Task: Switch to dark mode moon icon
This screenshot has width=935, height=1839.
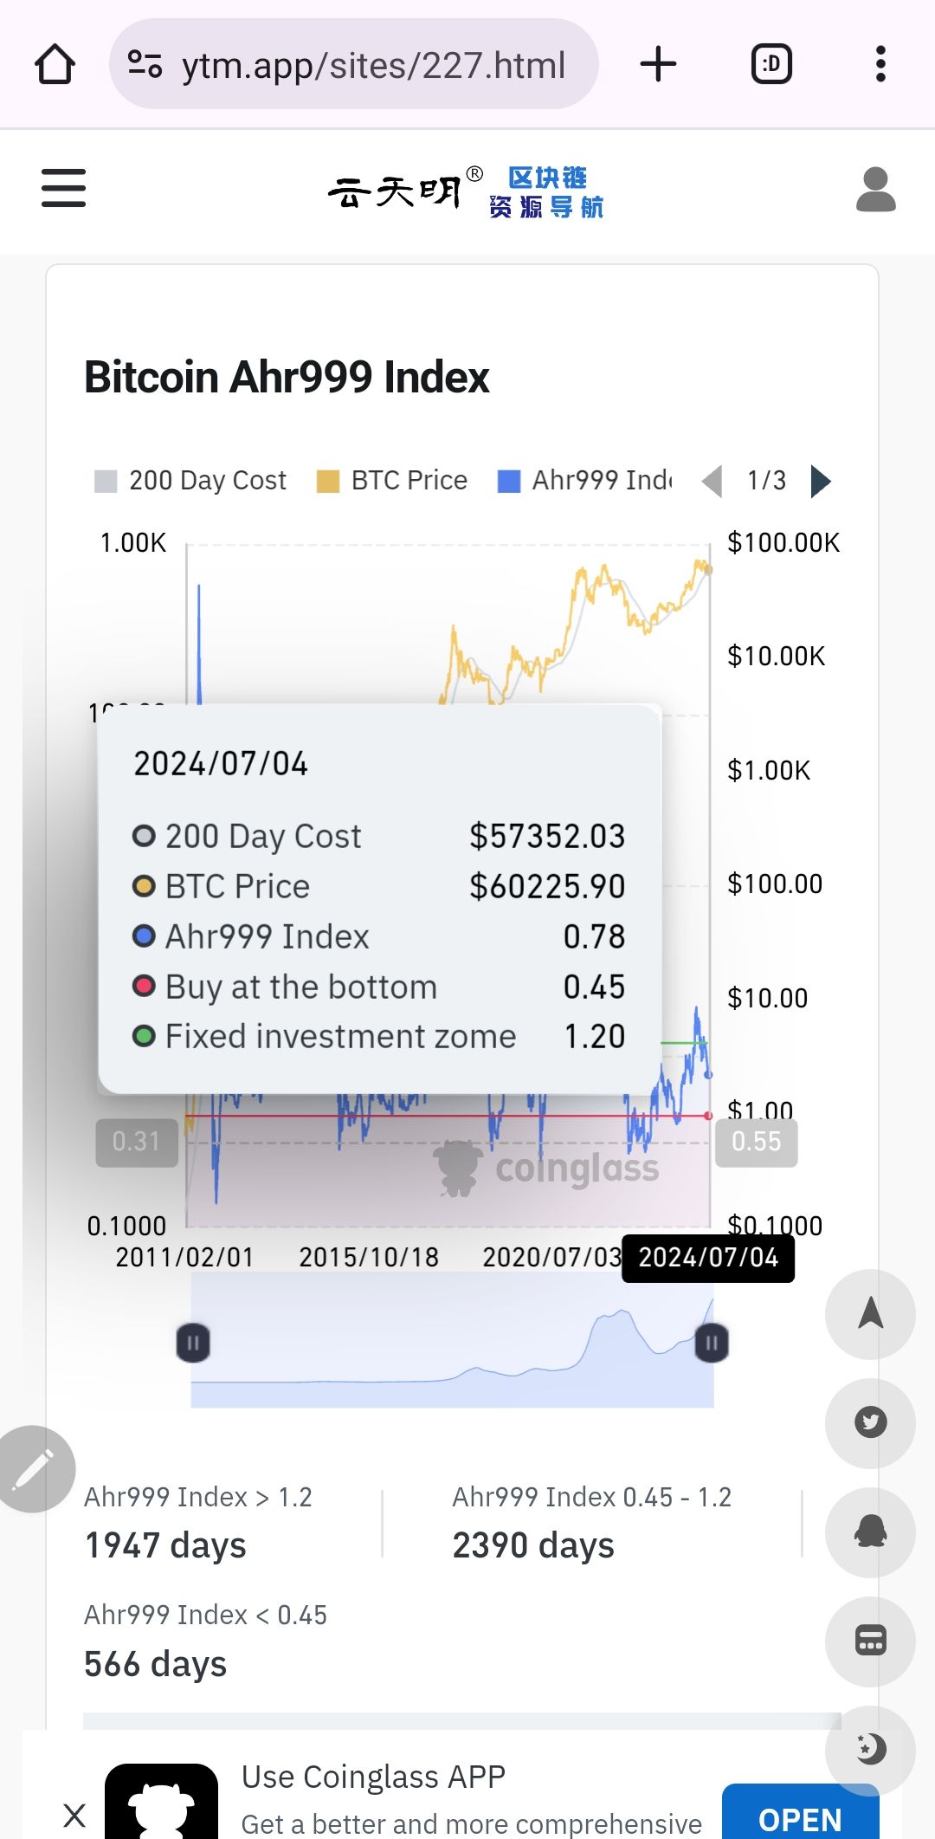Action: [870, 1749]
